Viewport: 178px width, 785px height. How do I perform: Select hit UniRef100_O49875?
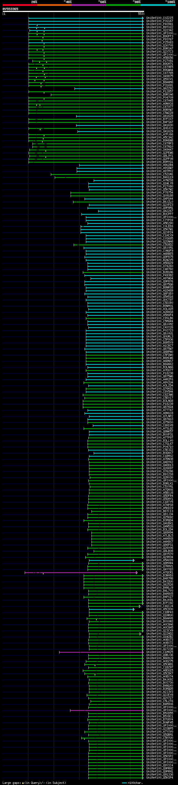(159, 76)
